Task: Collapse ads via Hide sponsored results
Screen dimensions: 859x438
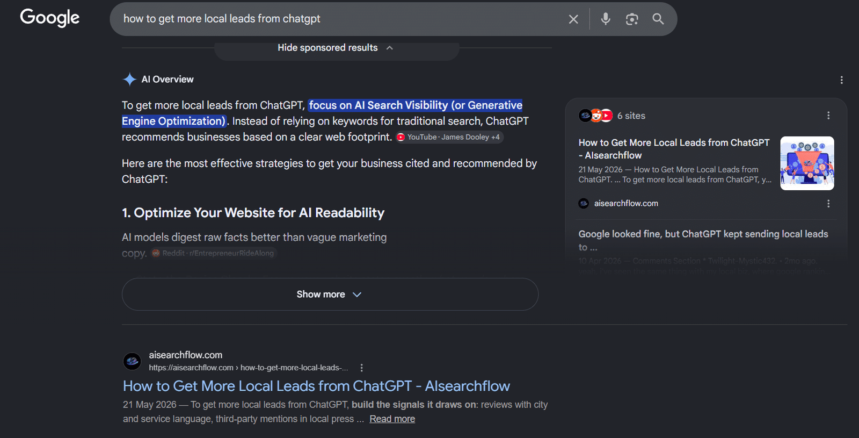Action: (336, 48)
